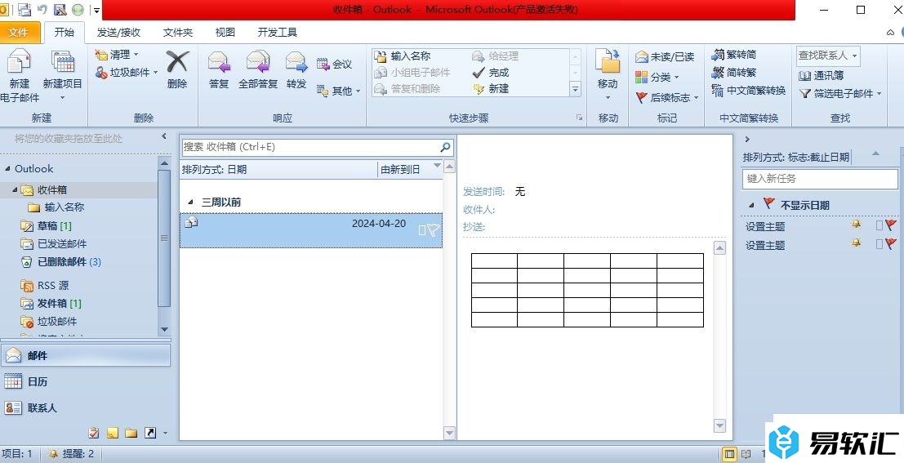
Task: Open 中文简繁转换 settings
Action: tap(748, 91)
